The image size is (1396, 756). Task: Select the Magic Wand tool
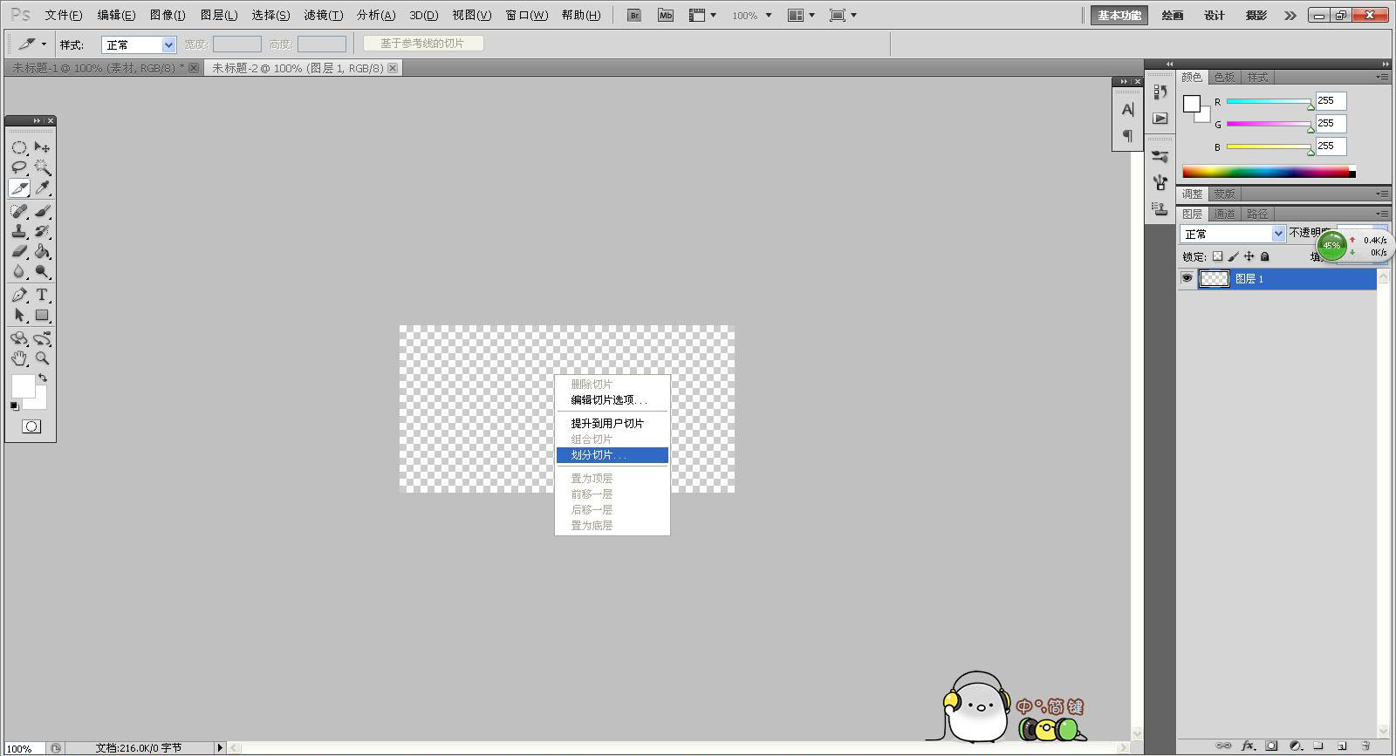pyautogui.click(x=42, y=167)
